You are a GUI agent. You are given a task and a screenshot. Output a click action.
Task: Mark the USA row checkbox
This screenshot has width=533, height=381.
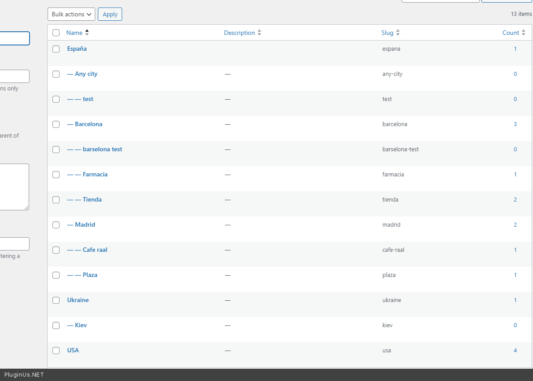point(56,351)
